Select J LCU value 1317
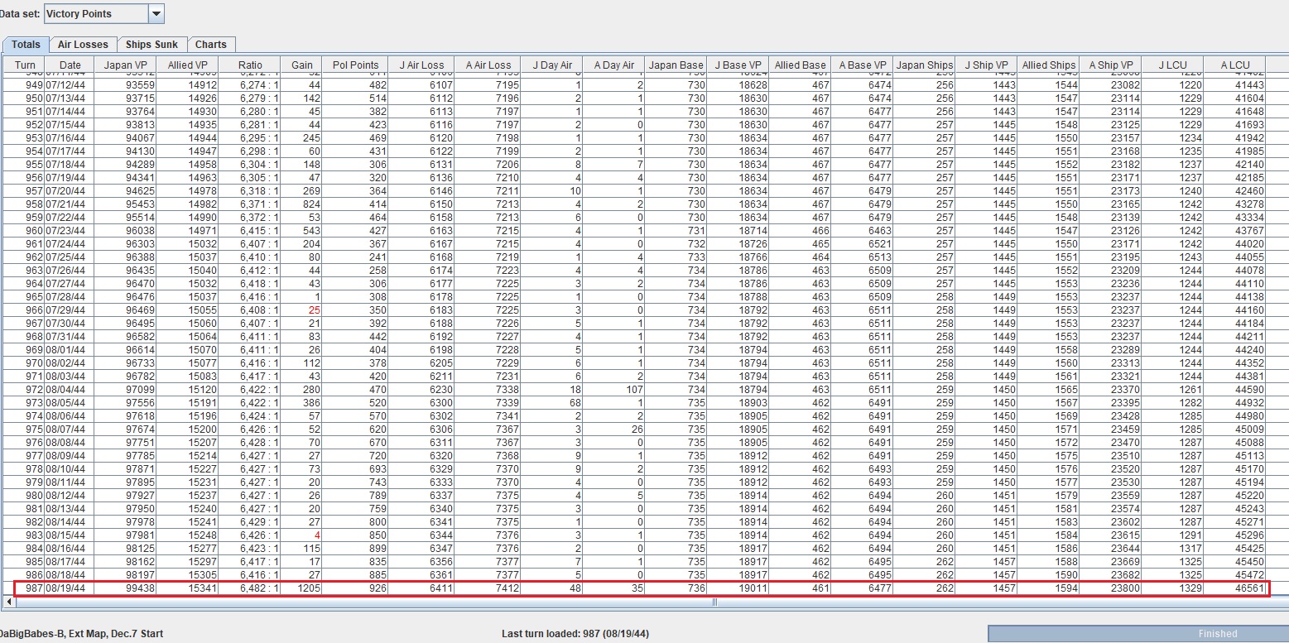1289x643 pixels. (x=1190, y=548)
